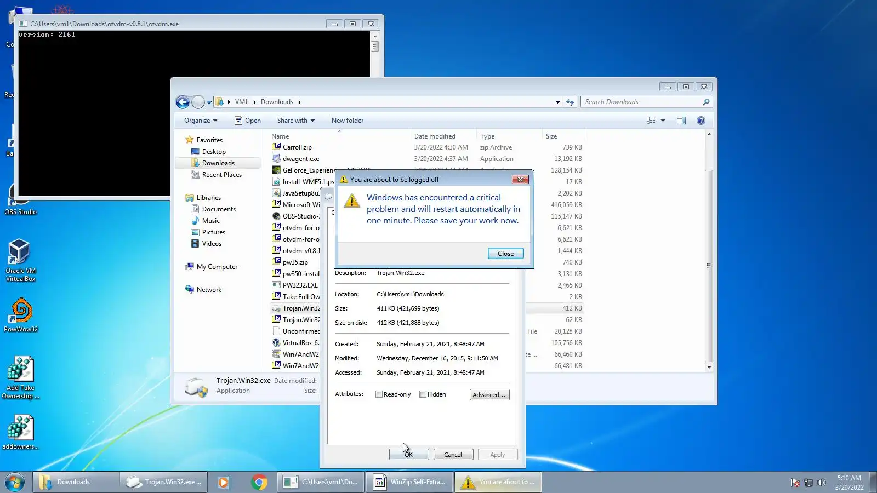877x493 pixels.
Task: Click the change view icon
Action: tap(651, 121)
